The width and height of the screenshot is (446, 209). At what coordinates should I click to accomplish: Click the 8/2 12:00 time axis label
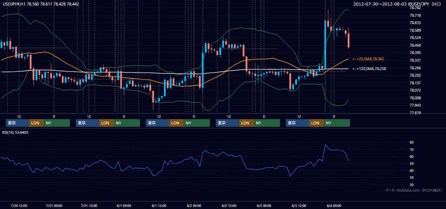[x=229, y=206]
